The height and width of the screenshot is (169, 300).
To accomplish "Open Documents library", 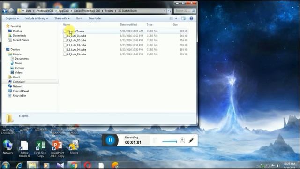I will (22, 59).
